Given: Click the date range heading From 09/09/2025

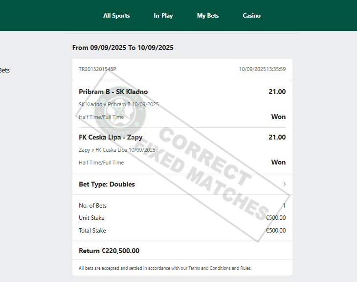Looking at the screenshot, I should tap(122, 47).
